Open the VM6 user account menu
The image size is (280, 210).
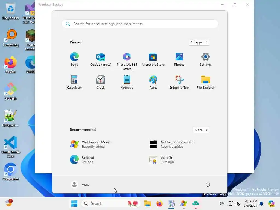pyautogui.click(x=80, y=185)
